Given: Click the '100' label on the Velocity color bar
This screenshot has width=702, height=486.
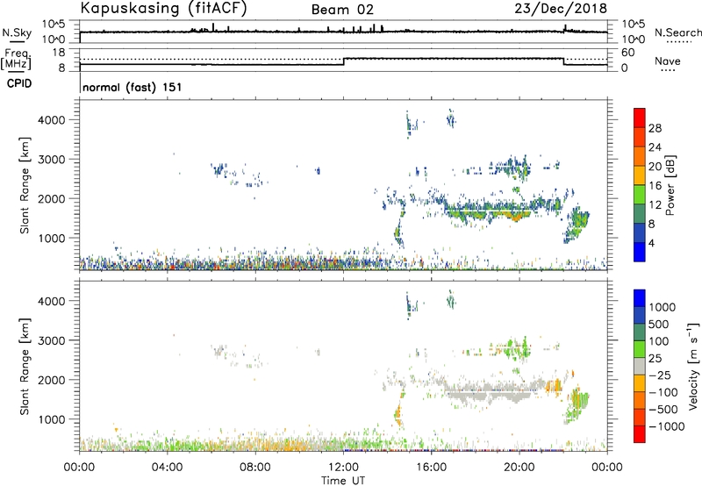Looking at the screenshot, I should coord(659,341).
